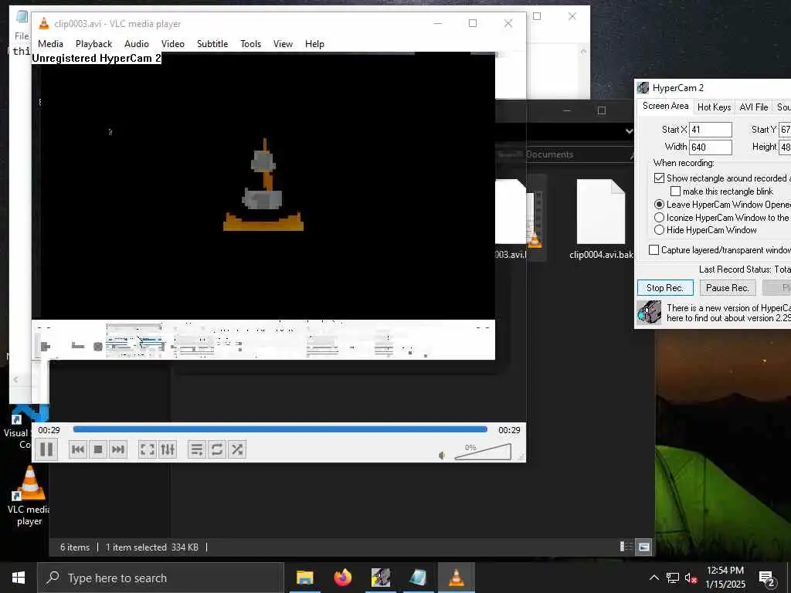
Task: Toggle VLC playlist view
Action: tap(197, 449)
